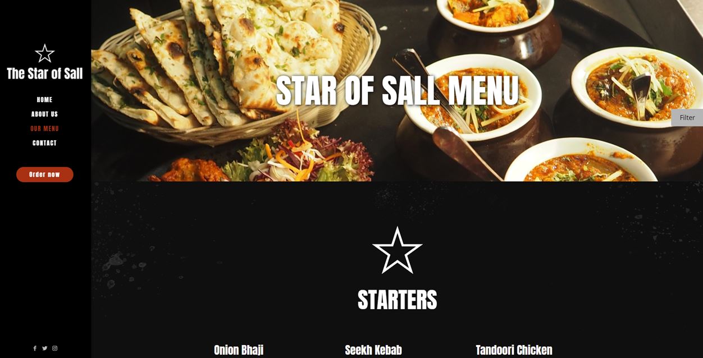Viewport: 703px width, 358px height.
Task: Click the large star above Starters
Action: point(397,250)
